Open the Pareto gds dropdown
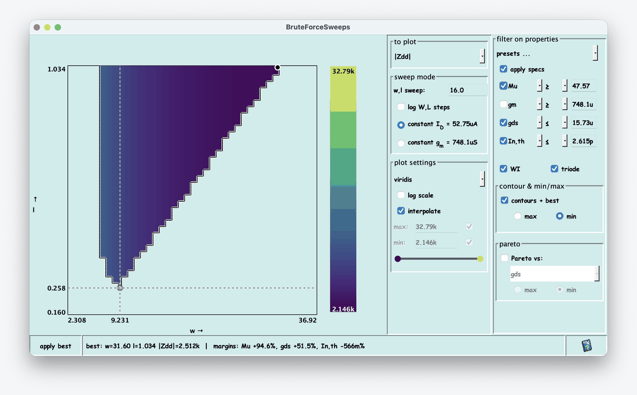Image resolution: width=637 pixels, height=395 pixels. [554, 274]
